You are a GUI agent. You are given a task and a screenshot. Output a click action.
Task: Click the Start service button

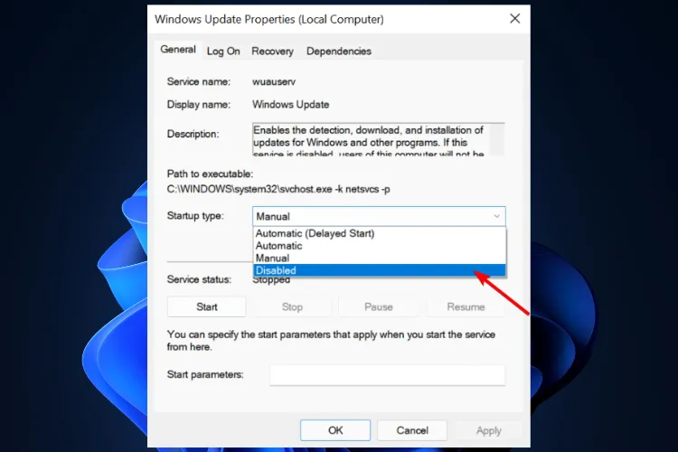(207, 306)
